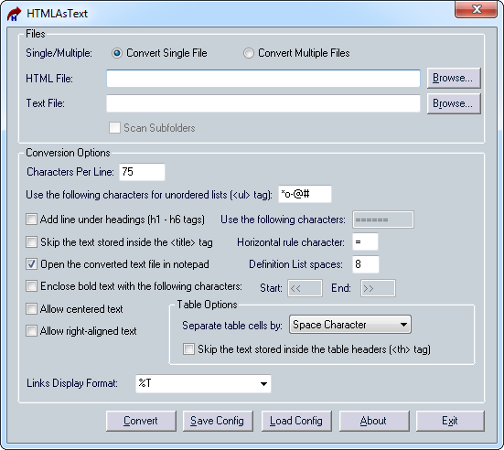Image resolution: width=504 pixels, height=450 pixels.
Task: Click the unordered list characters field
Action: point(305,194)
